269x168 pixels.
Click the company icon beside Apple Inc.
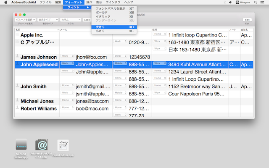pos(17,34)
